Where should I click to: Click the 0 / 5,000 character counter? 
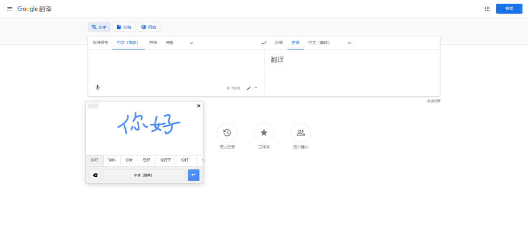coord(234,88)
